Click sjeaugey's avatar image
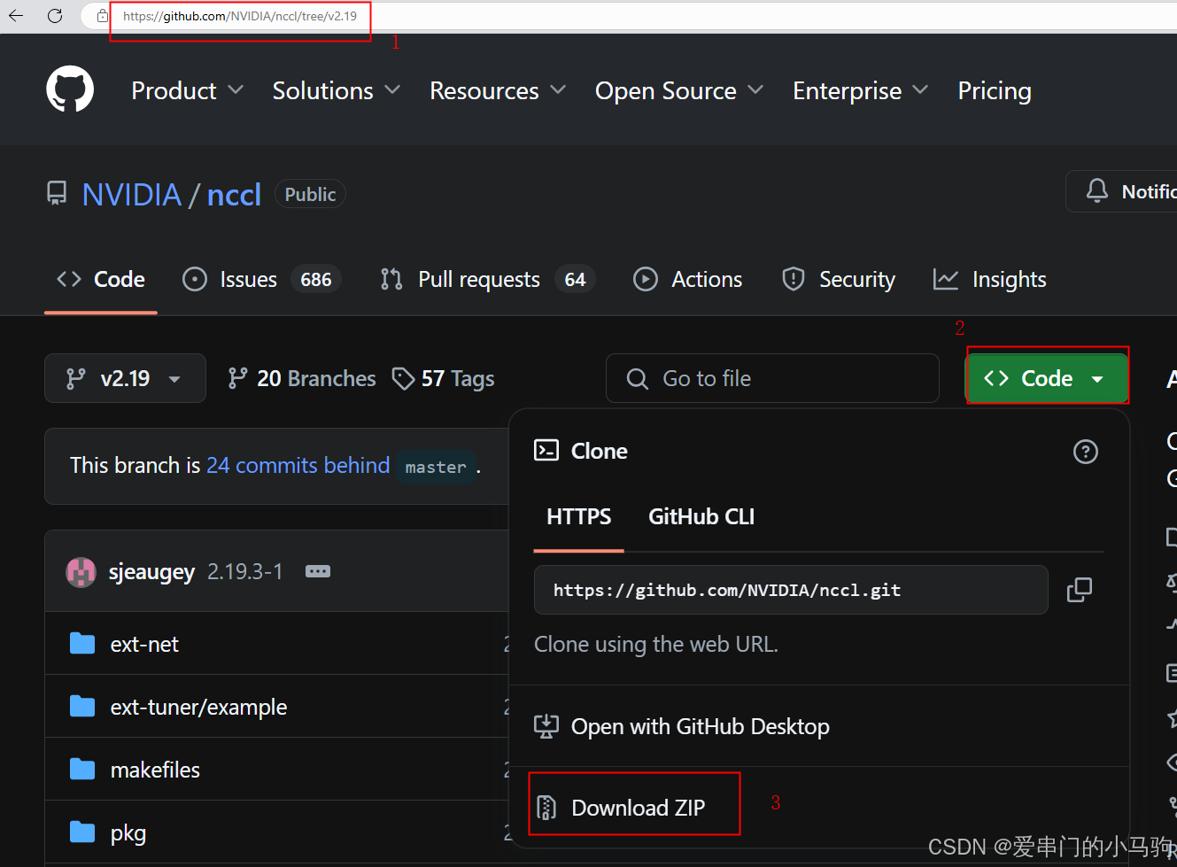Viewport: 1177px width, 867px height. coord(81,572)
